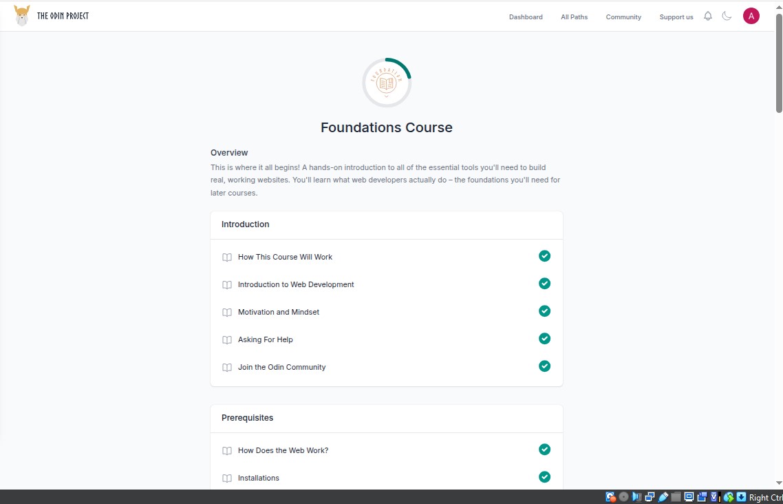Go to Dashboard
Viewport: 783px width, 504px height.
point(526,17)
